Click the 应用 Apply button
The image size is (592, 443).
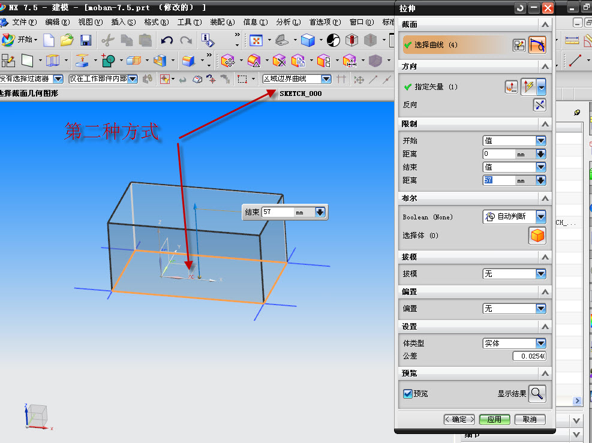pos(495,420)
